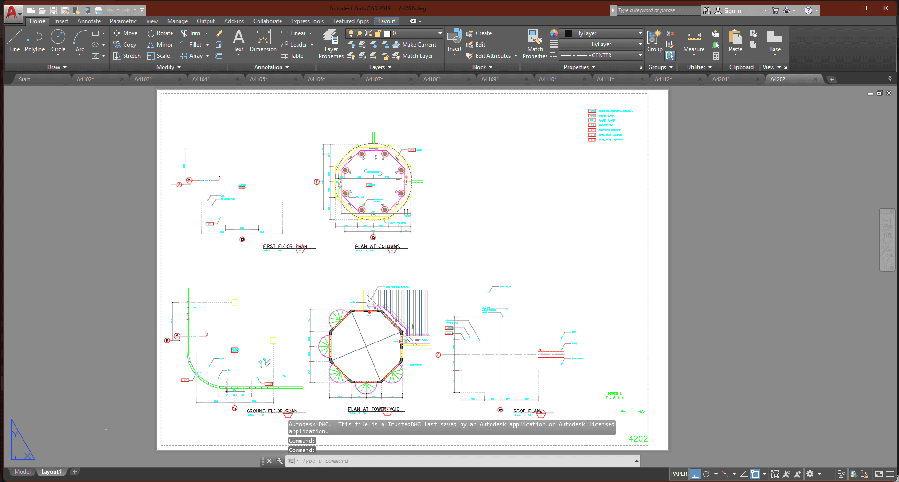Open the Annotate ribbon tab
Image resolution: width=899 pixels, height=482 pixels.
click(89, 21)
